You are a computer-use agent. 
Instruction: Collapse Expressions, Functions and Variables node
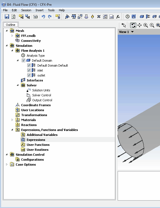click(x=12, y=130)
